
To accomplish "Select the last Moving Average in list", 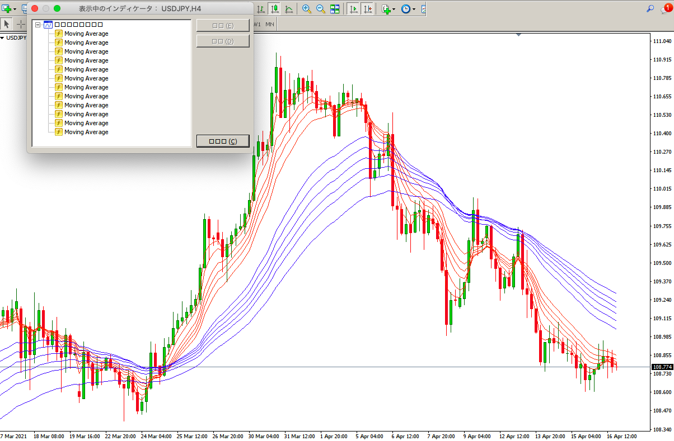I will click(86, 132).
